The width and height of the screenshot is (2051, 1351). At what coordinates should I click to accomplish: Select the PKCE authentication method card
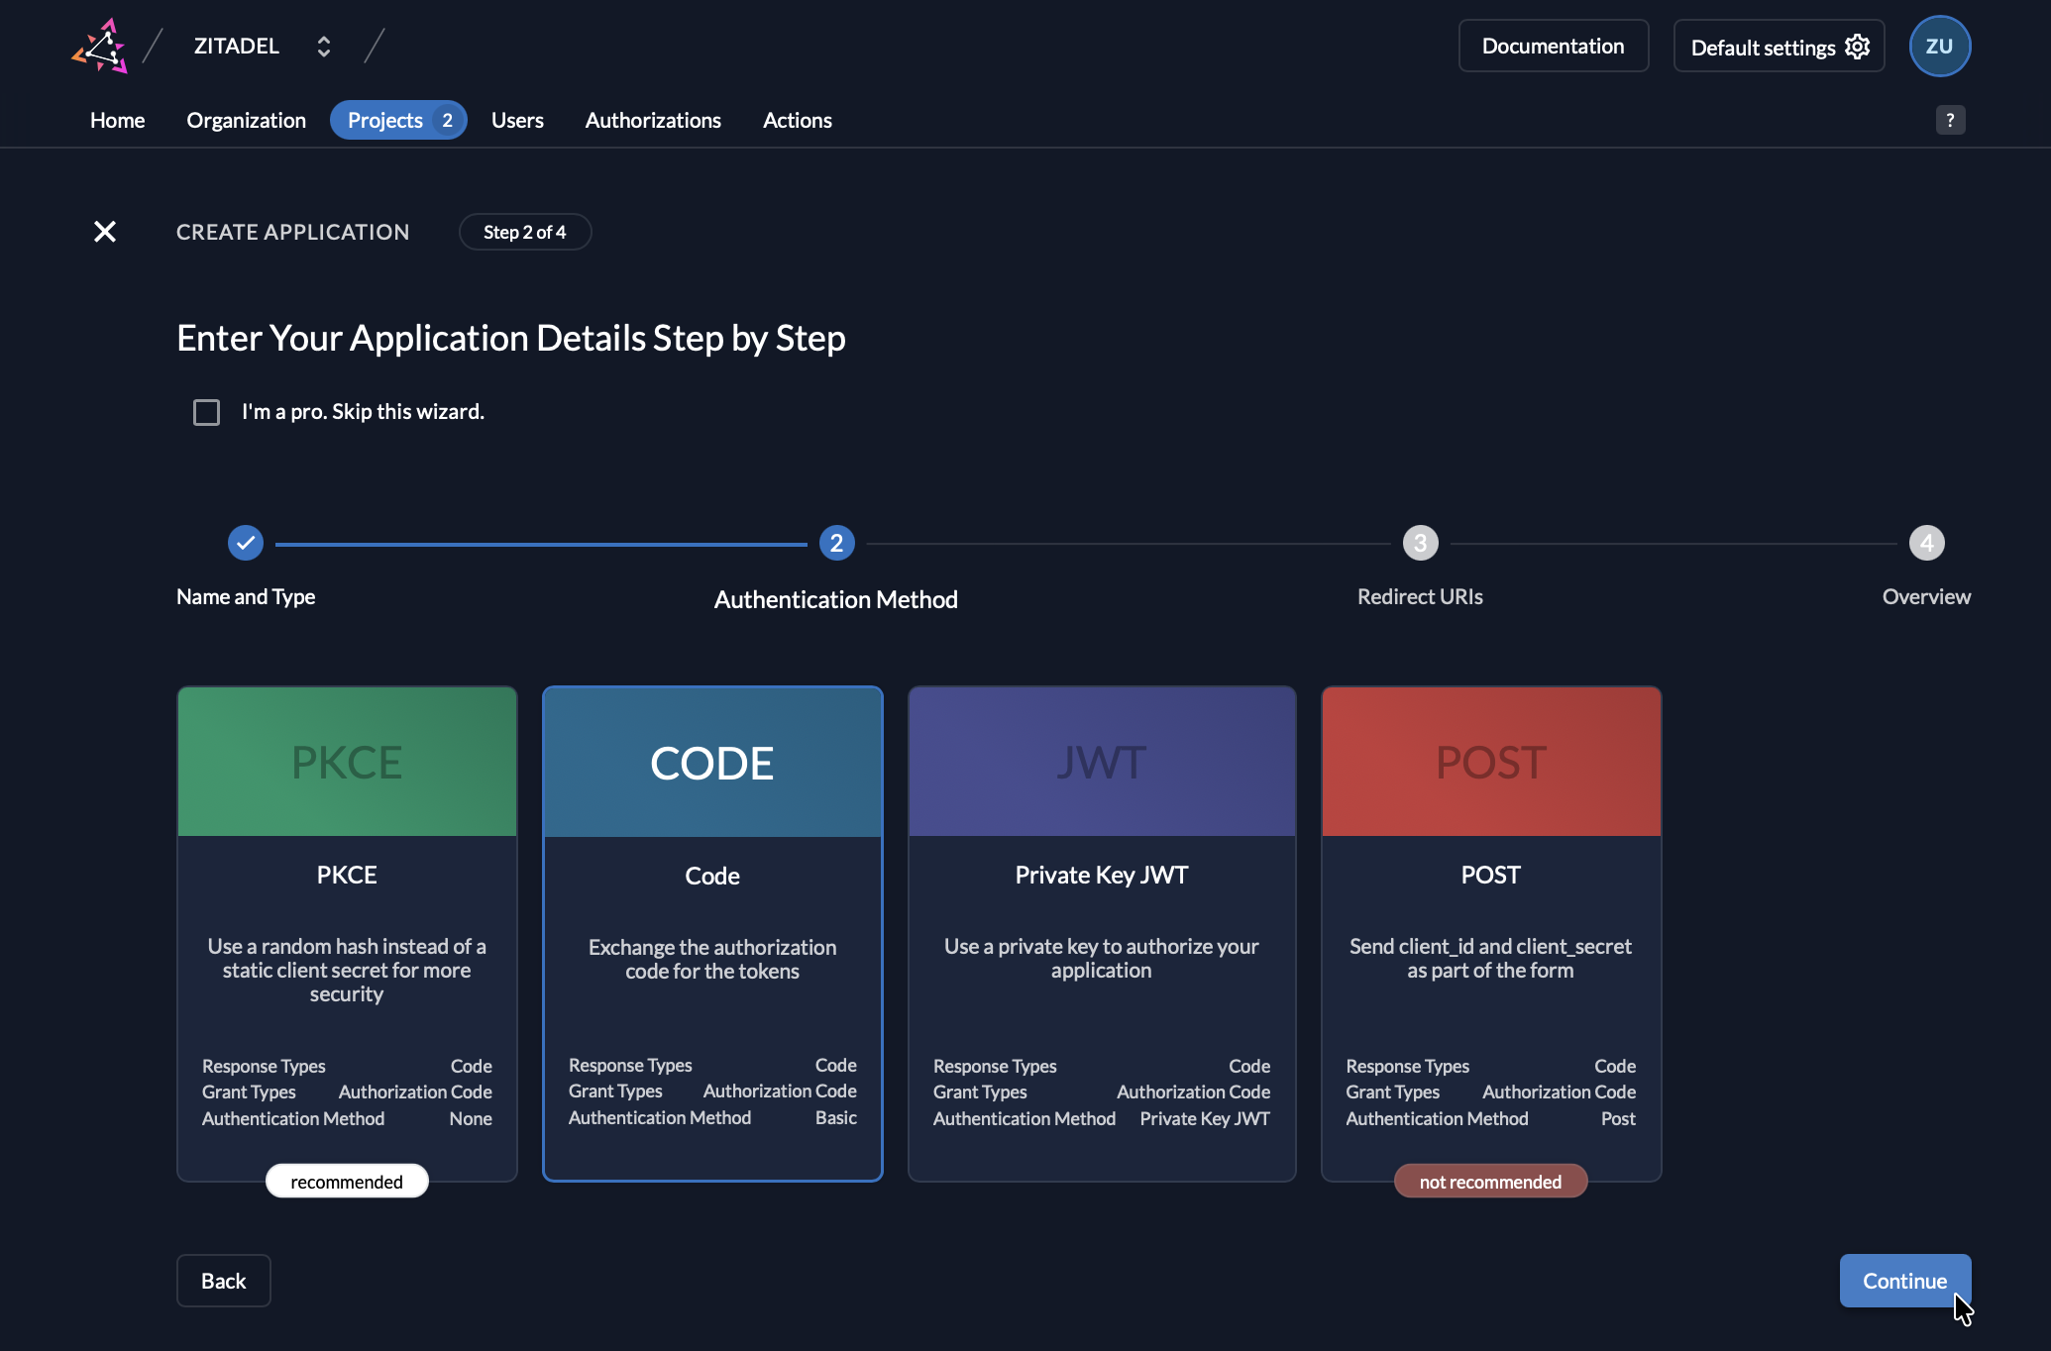coord(346,931)
